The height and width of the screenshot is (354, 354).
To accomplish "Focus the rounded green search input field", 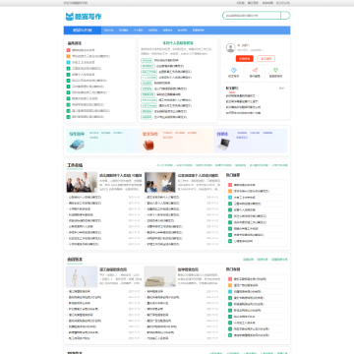I will tap(252, 16).
